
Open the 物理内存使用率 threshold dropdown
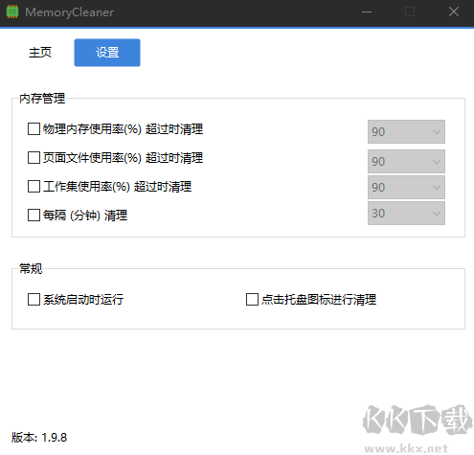pos(406,131)
